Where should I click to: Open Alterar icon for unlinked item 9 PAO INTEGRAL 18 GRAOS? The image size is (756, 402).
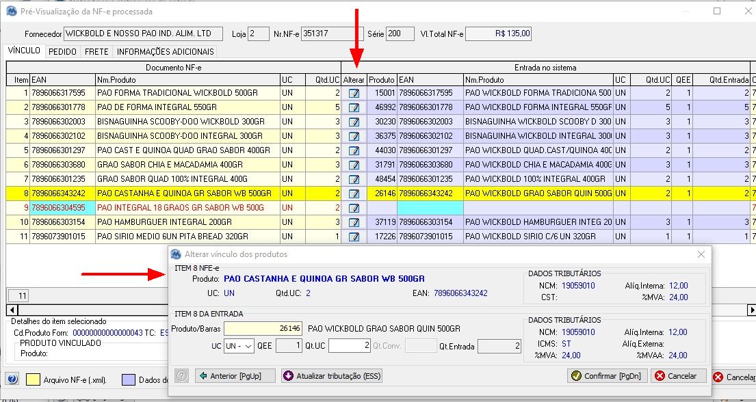(x=354, y=209)
